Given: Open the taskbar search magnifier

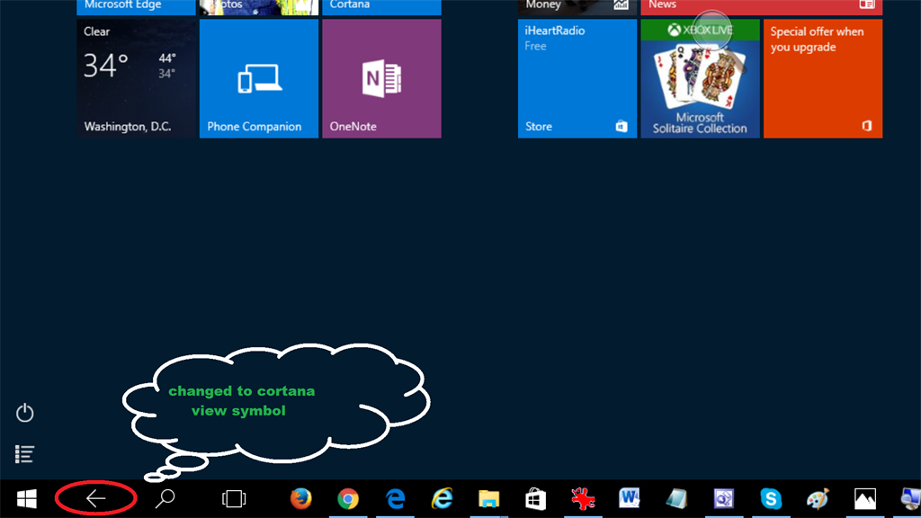Looking at the screenshot, I should pyautogui.click(x=165, y=498).
